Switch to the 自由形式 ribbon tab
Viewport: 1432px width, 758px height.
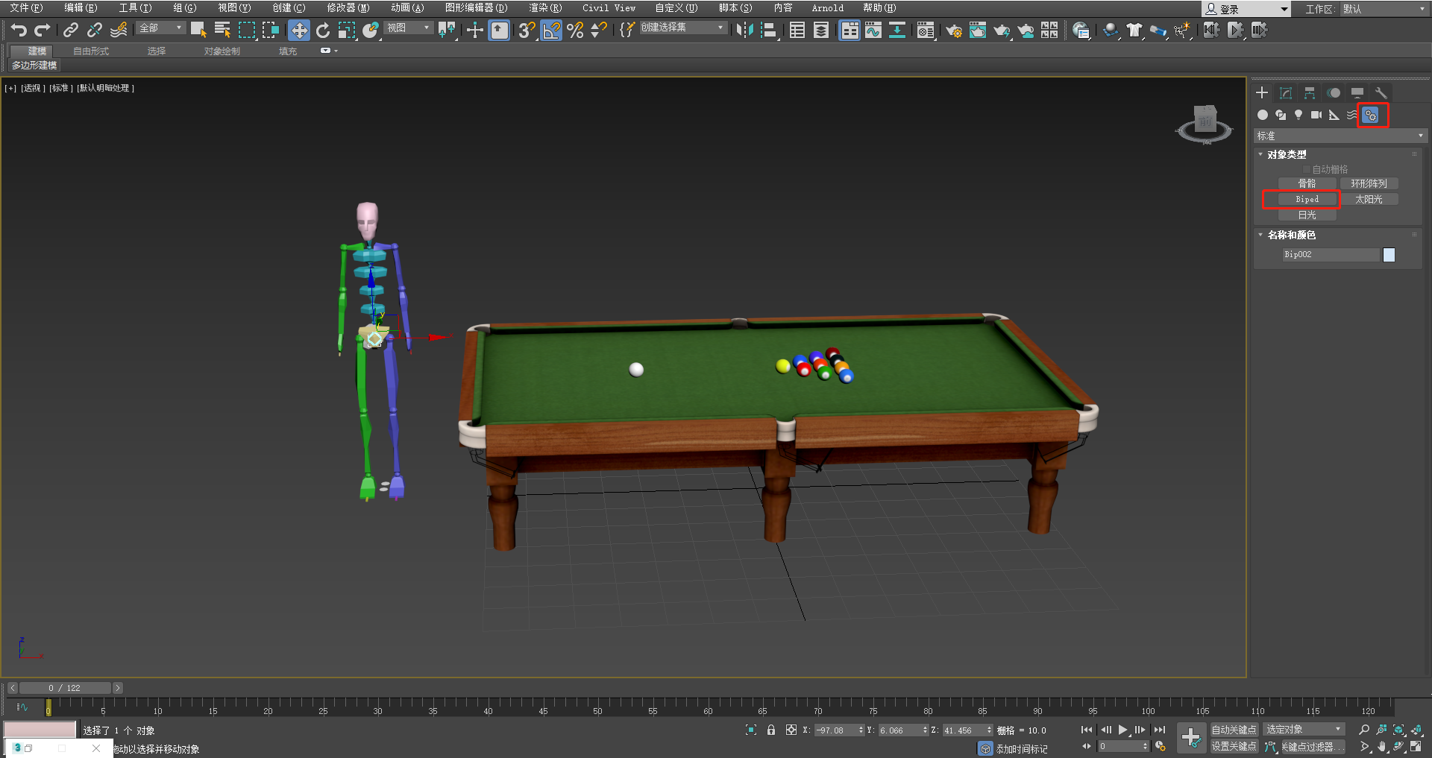tap(91, 51)
